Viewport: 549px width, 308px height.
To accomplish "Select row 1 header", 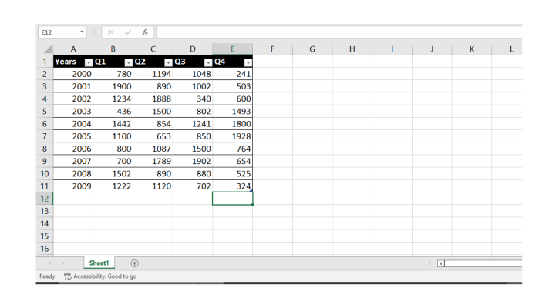I will pos(45,62).
